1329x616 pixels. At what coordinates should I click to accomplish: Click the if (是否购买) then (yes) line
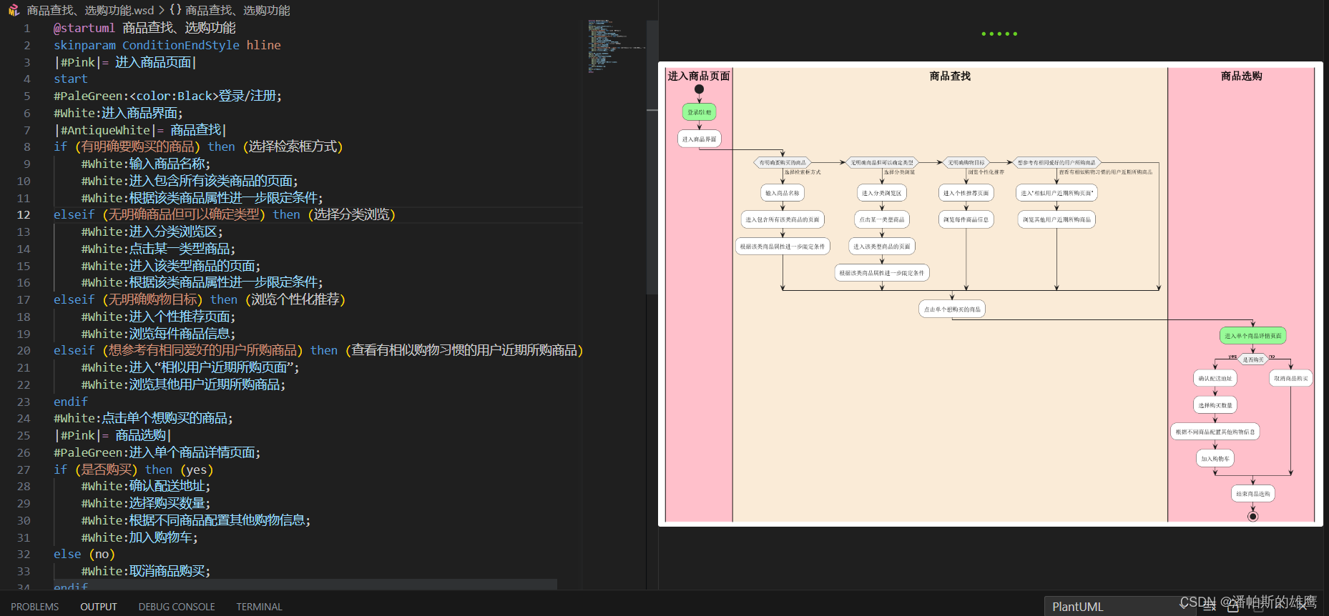click(x=134, y=470)
